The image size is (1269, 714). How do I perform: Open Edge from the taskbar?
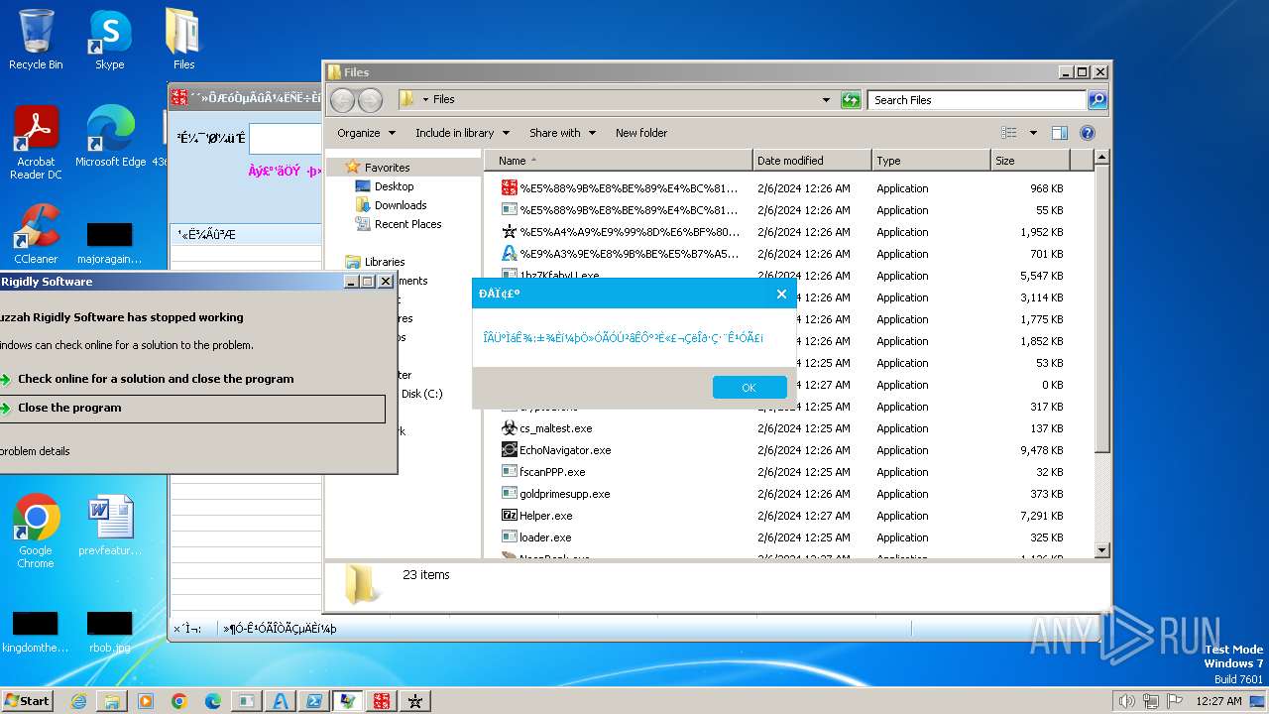213,701
